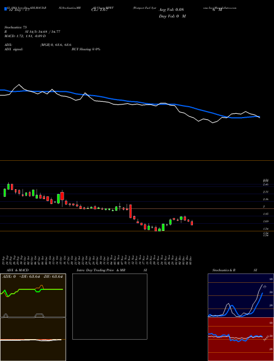This screenshot has height=361, width=274.
Task: Click the price label '2' on the right axis
Action: click(x=264, y=207)
